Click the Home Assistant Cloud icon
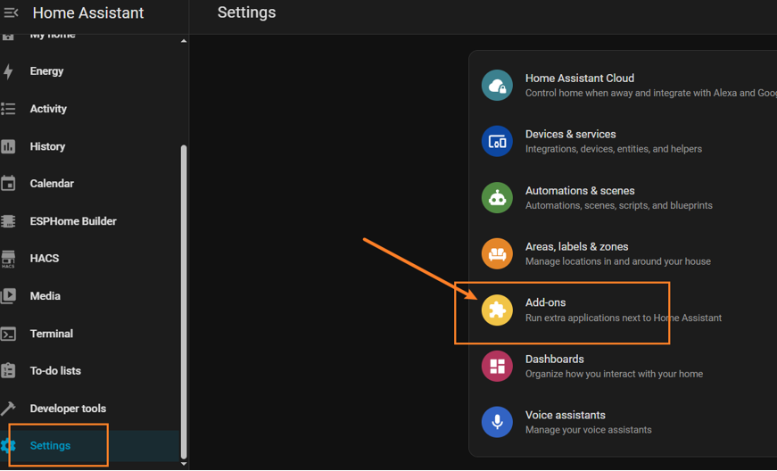The height and width of the screenshot is (471, 777). tap(497, 85)
